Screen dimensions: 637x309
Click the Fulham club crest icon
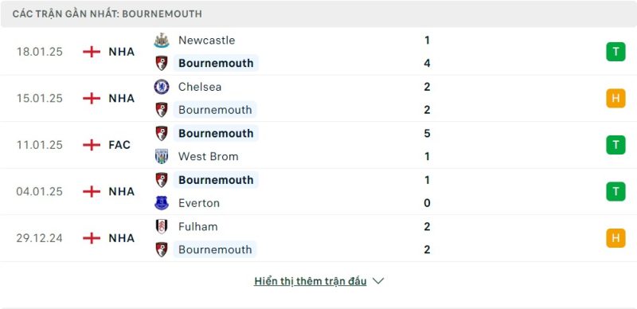(162, 226)
